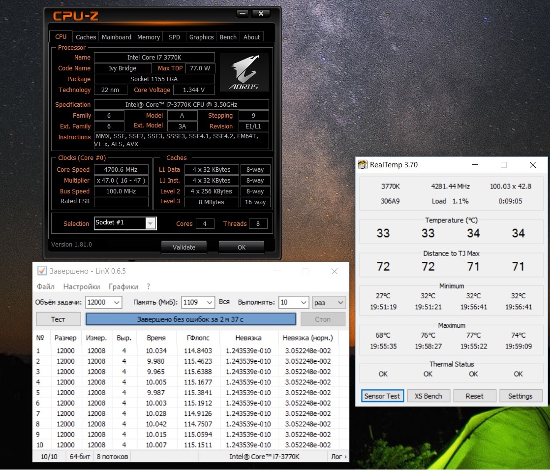Click the Minimum 27°C core reading
This screenshot has height=471, width=550.
pyautogui.click(x=383, y=296)
